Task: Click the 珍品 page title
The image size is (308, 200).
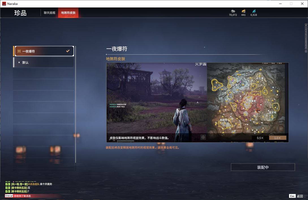Action: (20, 13)
